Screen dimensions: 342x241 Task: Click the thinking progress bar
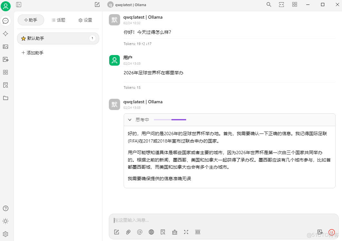pyautogui.click(x=170, y=119)
